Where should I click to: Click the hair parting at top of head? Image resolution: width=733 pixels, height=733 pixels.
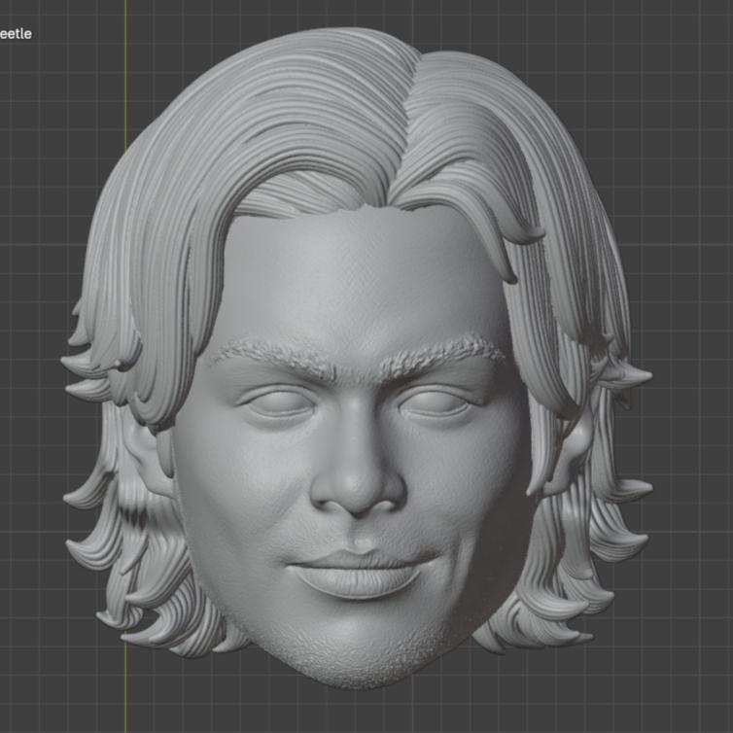tap(406, 107)
